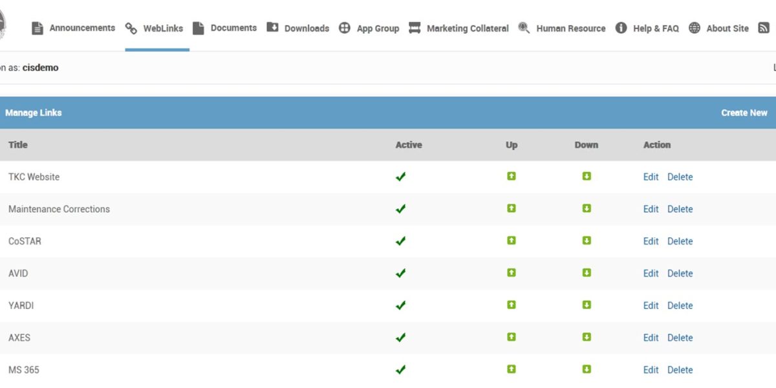This screenshot has height=388, width=776.
Task: Select the Downloads icon in the navigation
Action: [272, 28]
